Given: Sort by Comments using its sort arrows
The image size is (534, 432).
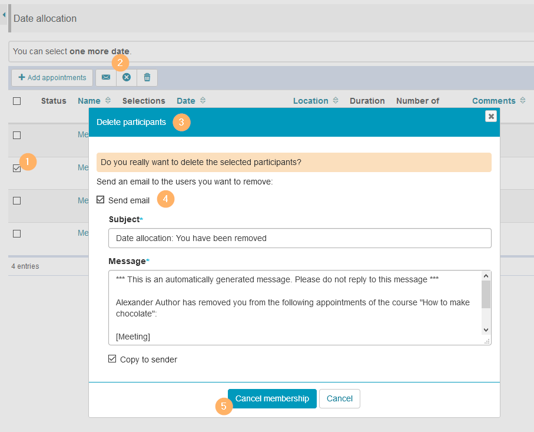Looking at the screenshot, I should pos(523,101).
